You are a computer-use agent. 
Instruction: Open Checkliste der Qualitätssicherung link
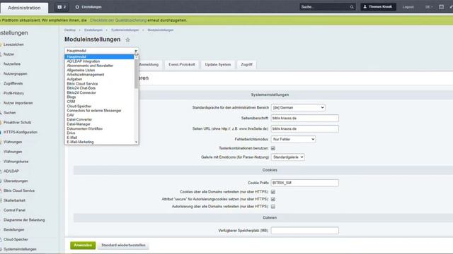(x=118, y=20)
